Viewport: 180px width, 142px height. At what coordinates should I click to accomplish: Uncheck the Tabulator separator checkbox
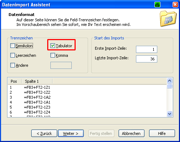53,46
